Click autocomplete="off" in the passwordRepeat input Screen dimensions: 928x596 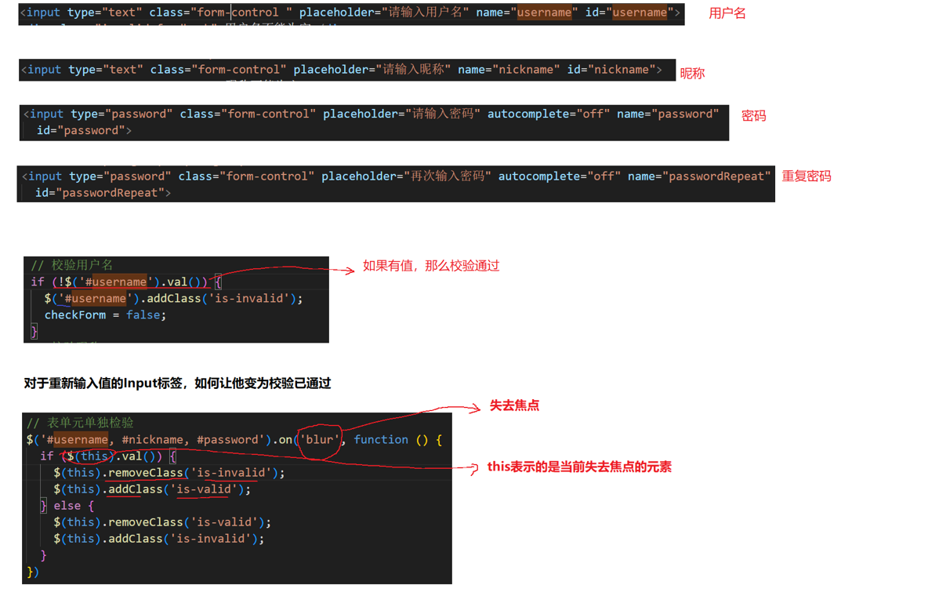[560, 176]
